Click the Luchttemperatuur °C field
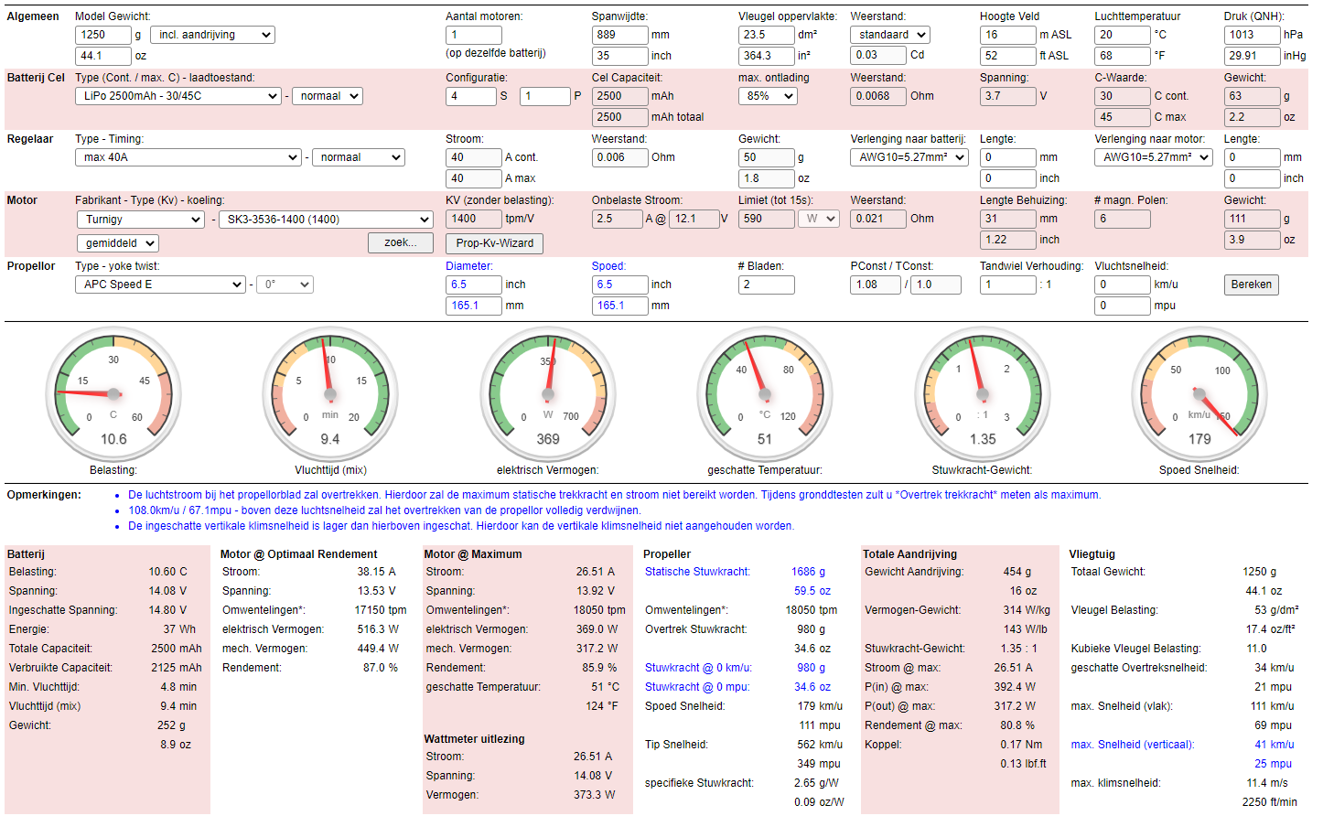The height and width of the screenshot is (816, 1323). click(1122, 35)
